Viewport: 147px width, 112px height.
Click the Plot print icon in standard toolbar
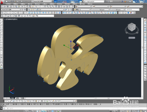tap(11, 6)
